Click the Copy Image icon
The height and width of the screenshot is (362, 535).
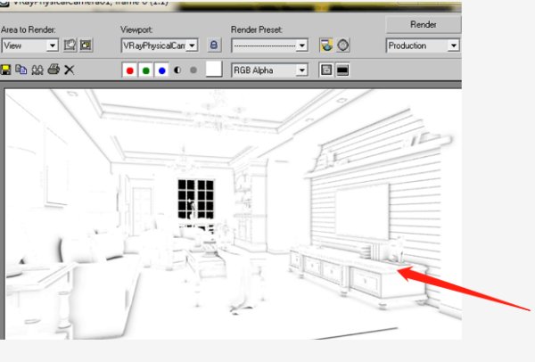point(21,70)
